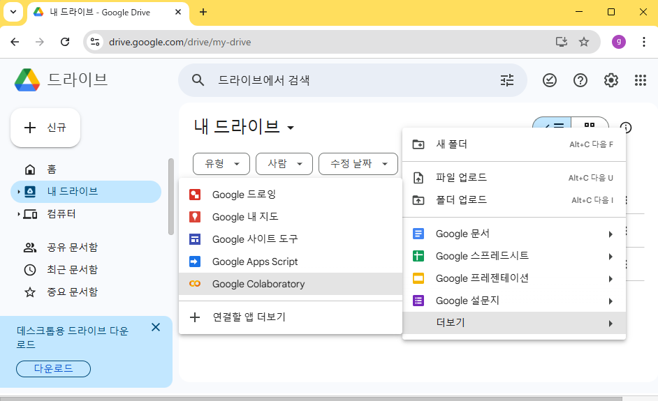The image size is (658, 401).
Task: Expand 내 드라이브 tree in sidebar
Action: 18,192
